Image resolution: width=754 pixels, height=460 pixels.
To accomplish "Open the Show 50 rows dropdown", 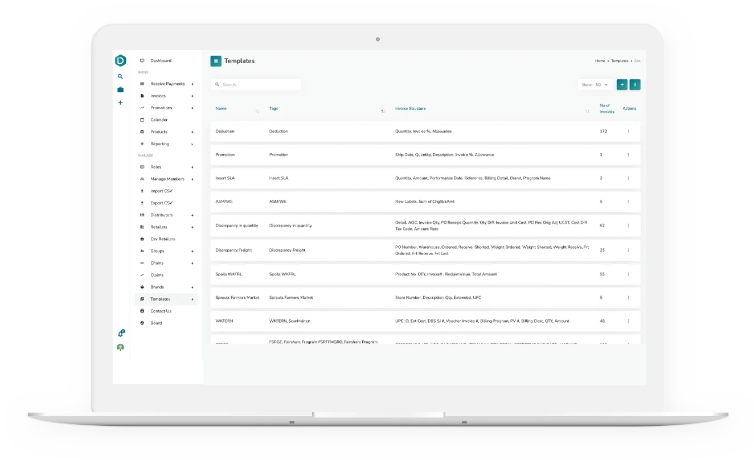I will coord(595,85).
